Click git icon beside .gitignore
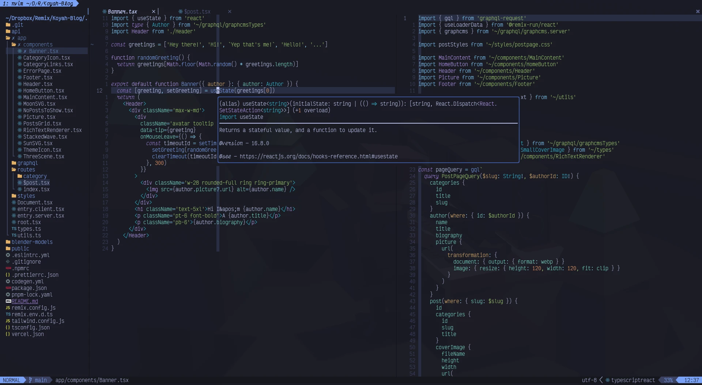 (x=8, y=262)
